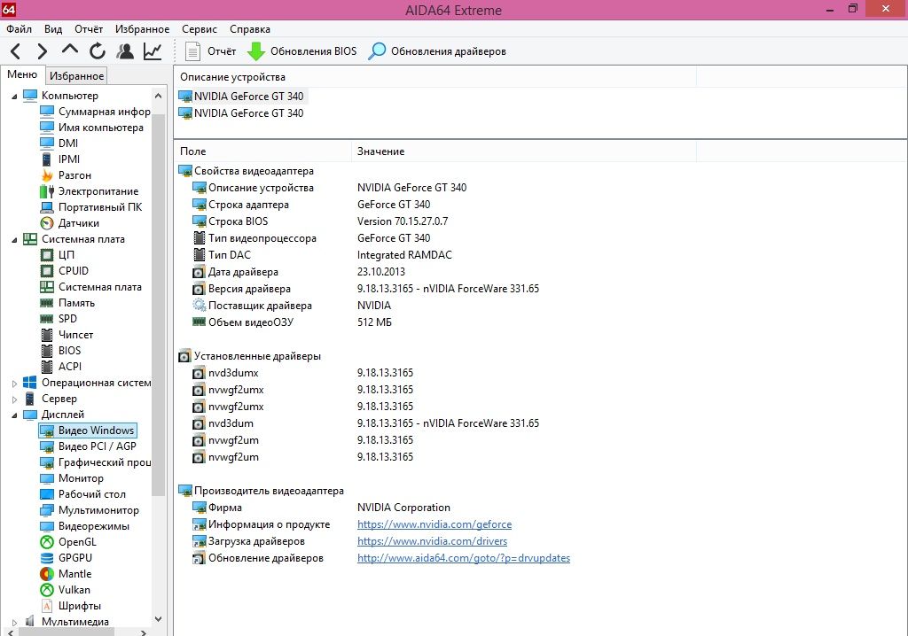Open the graph chart toolbar icon
Image resolution: width=908 pixels, height=636 pixels.
click(x=153, y=51)
